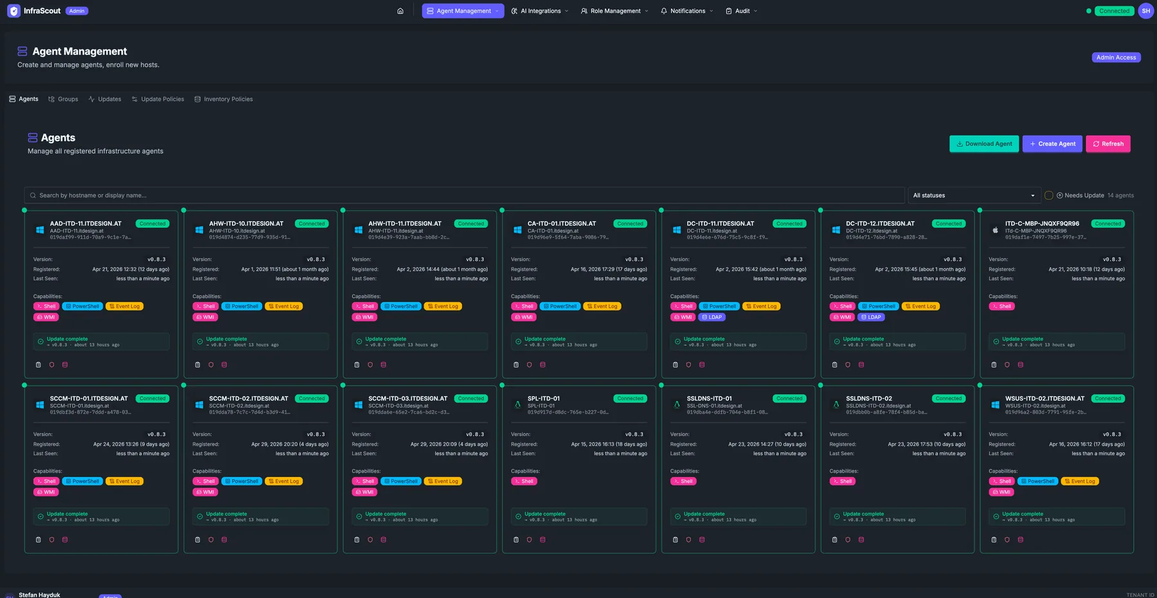The width and height of the screenshot is (1157, 598).
Task: Switch to the Updates tab
Action: point(105,99)
